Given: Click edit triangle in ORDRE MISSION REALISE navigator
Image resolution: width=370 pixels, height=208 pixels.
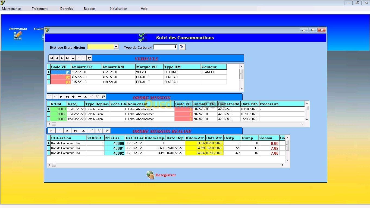Looking at the screenshot, I should click(x=83, y=131).
